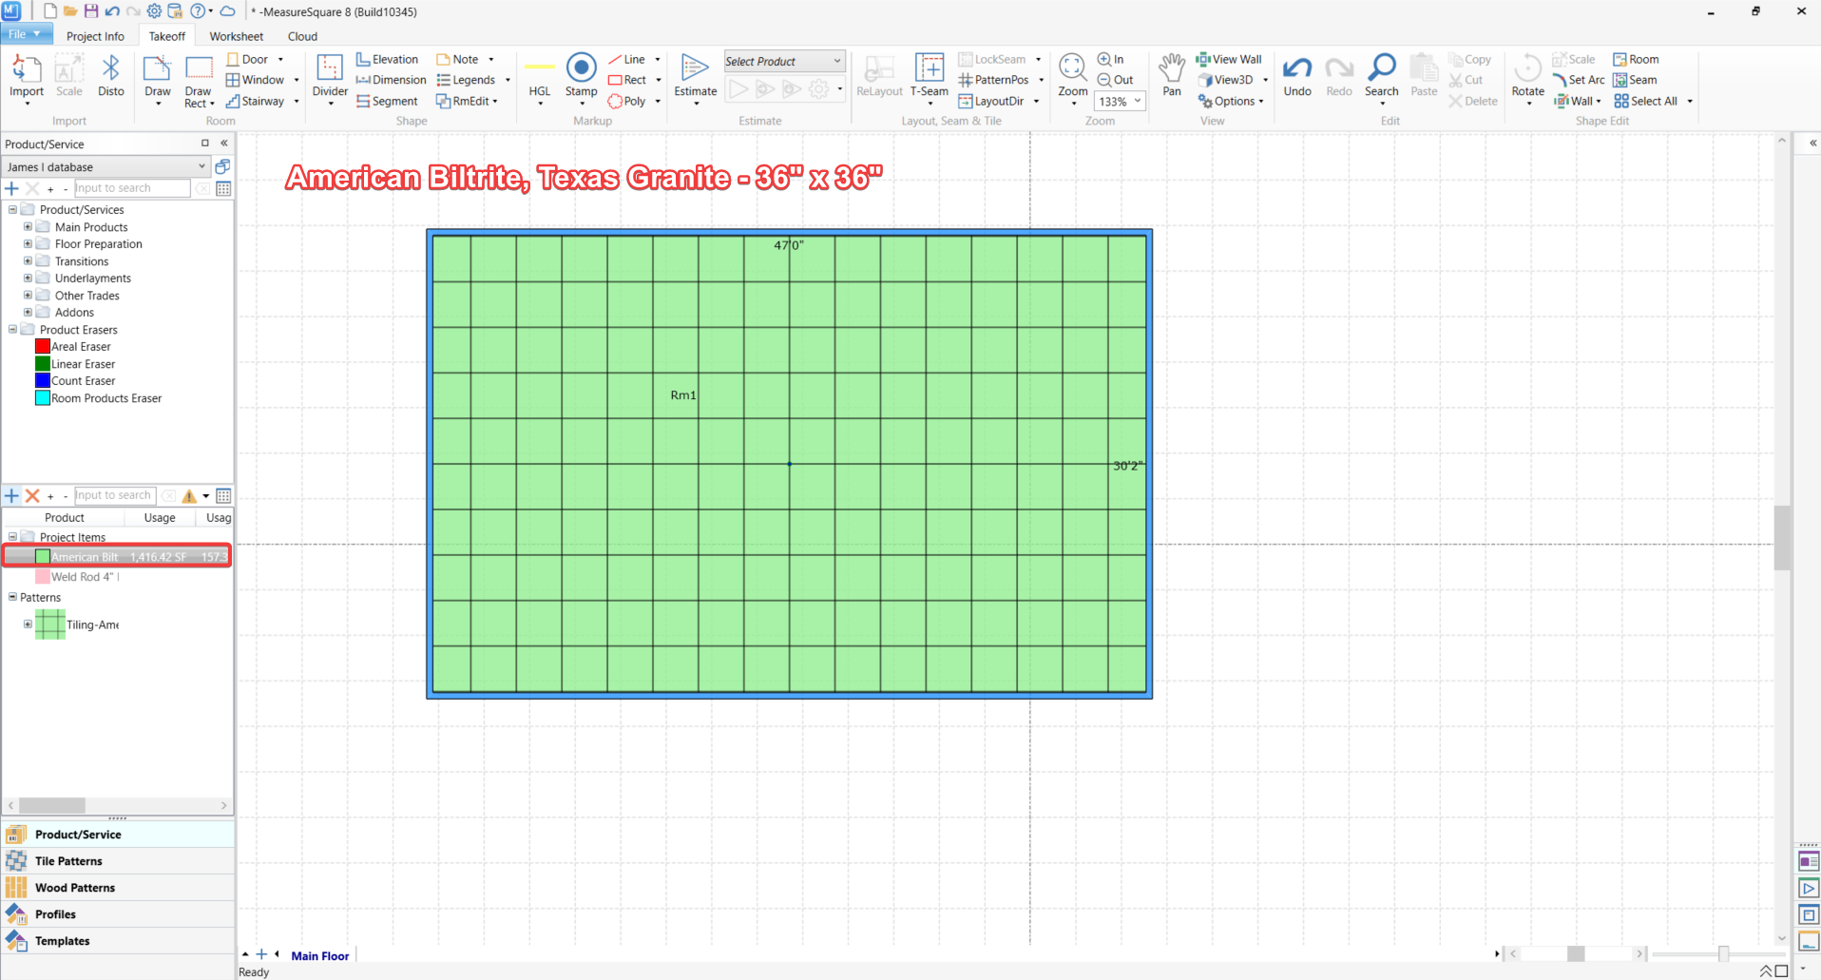Activate the Pan hand tool
The height and width of the screenshot is (980, 1821).
tap(1172, 76)
